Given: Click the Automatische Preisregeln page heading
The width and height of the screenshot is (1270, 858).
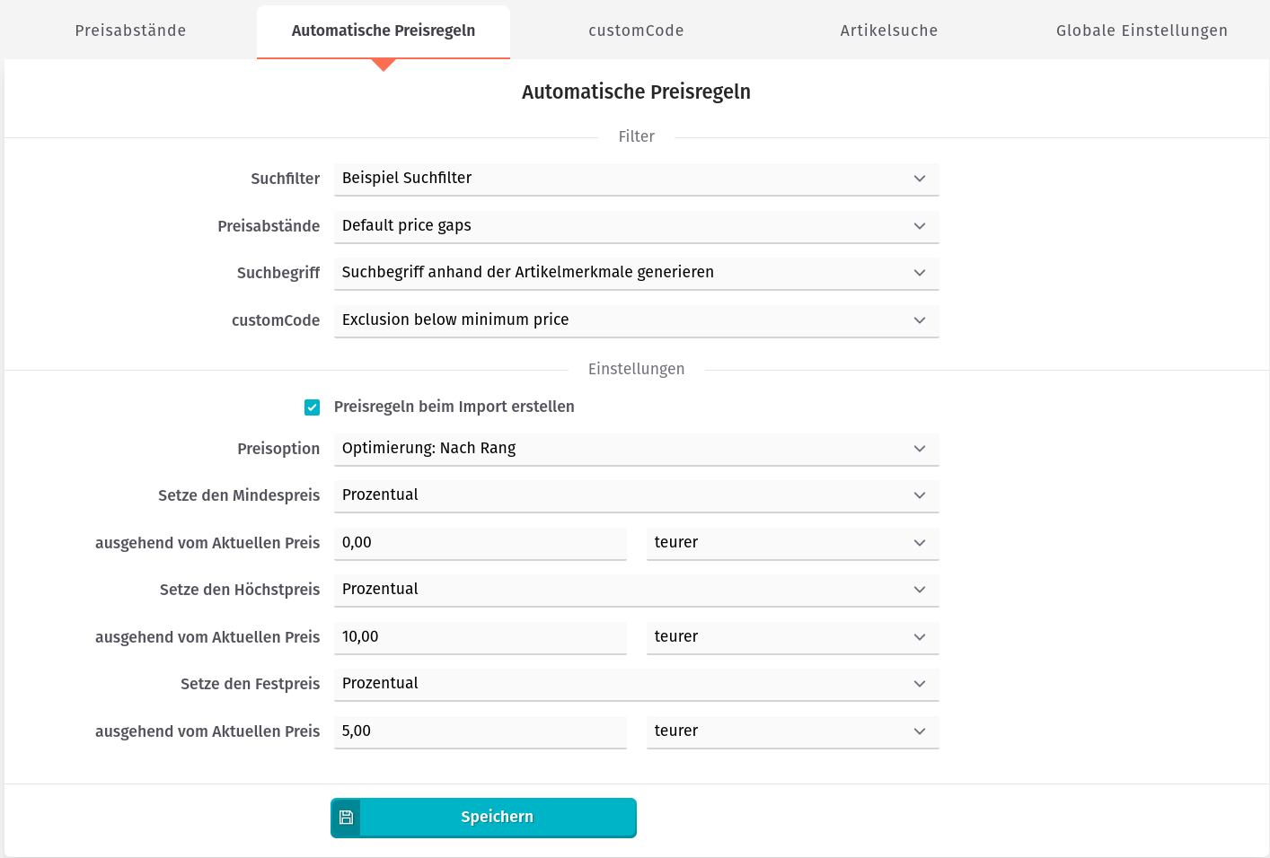Looking at the screenshot, I should pos(636,92).
